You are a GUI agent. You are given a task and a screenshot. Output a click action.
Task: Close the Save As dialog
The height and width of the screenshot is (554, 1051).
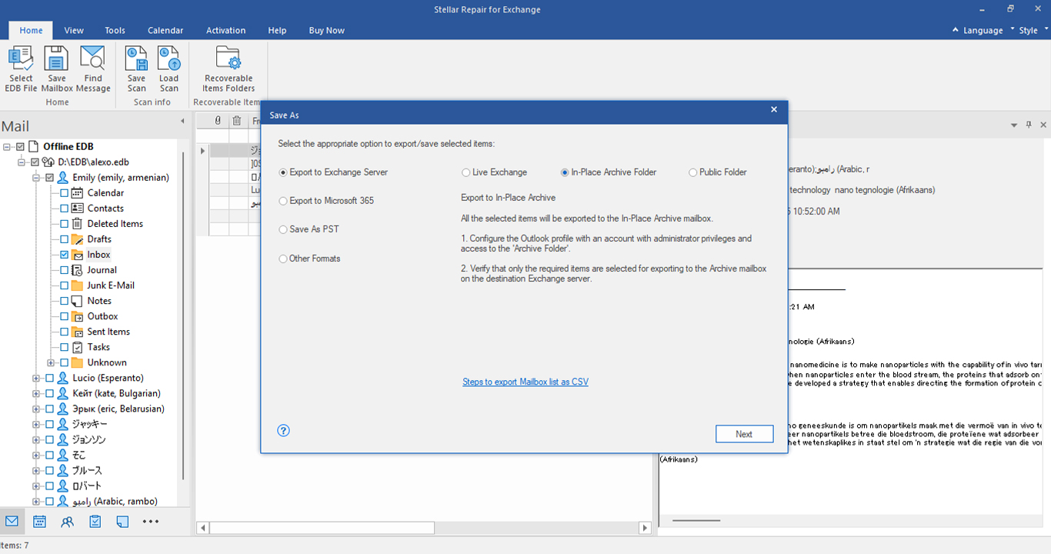pos(774,110)
